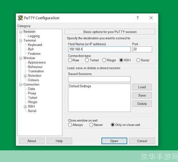Select the SSH connection type
The image size is (178, 162).
pos(121,60)
